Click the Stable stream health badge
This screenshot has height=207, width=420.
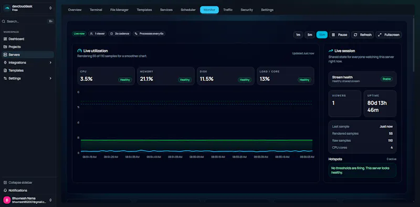pos(386,79)
